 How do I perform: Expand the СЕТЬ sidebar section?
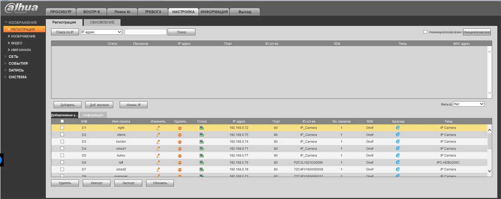coord(13,56)
